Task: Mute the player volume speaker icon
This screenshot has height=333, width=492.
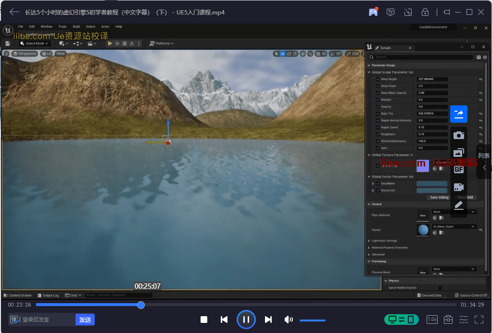Action: tap(288, 320)
